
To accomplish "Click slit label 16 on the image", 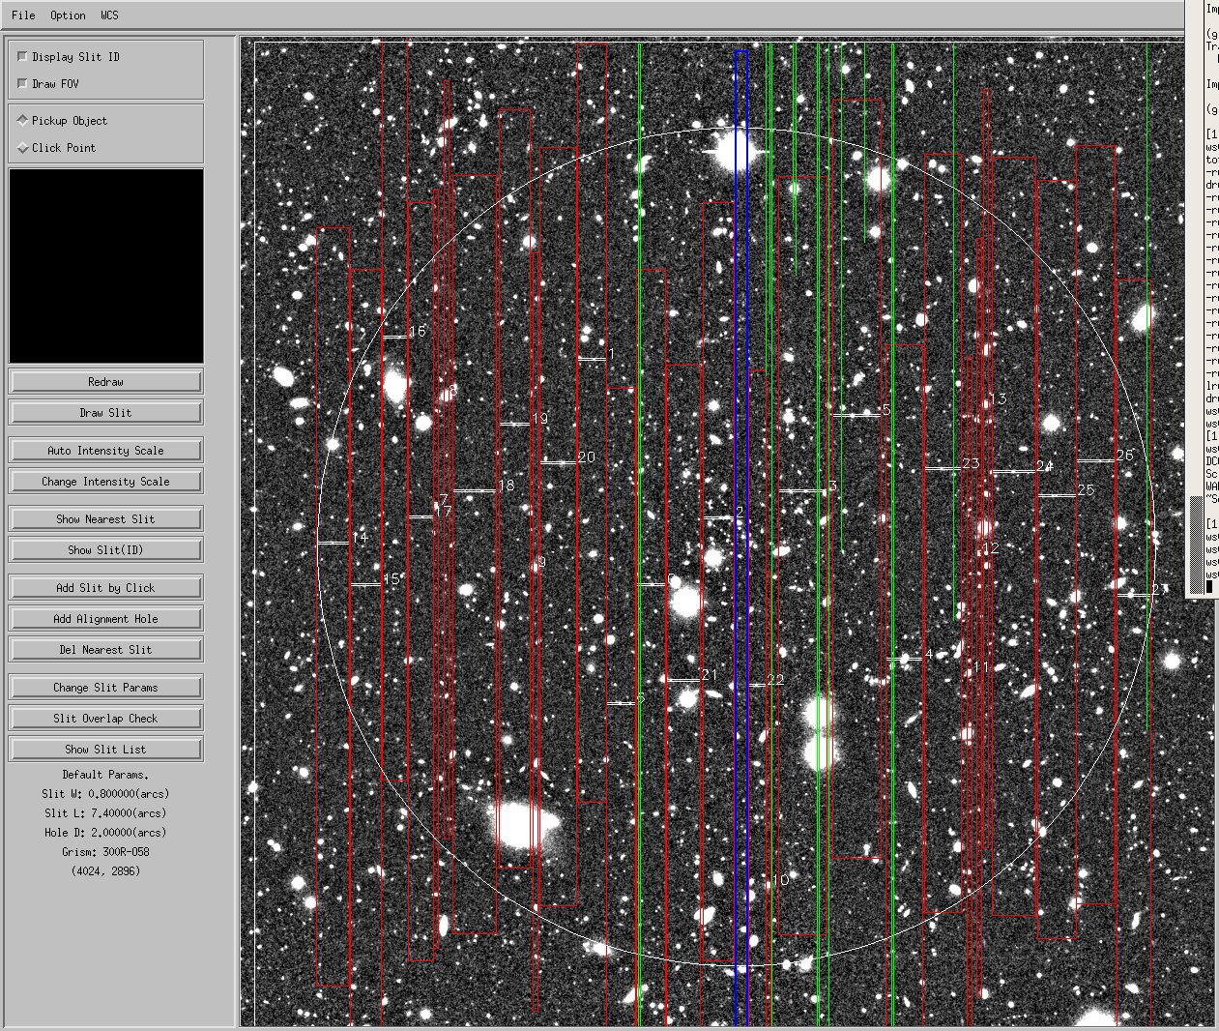I will click(418, 332).
